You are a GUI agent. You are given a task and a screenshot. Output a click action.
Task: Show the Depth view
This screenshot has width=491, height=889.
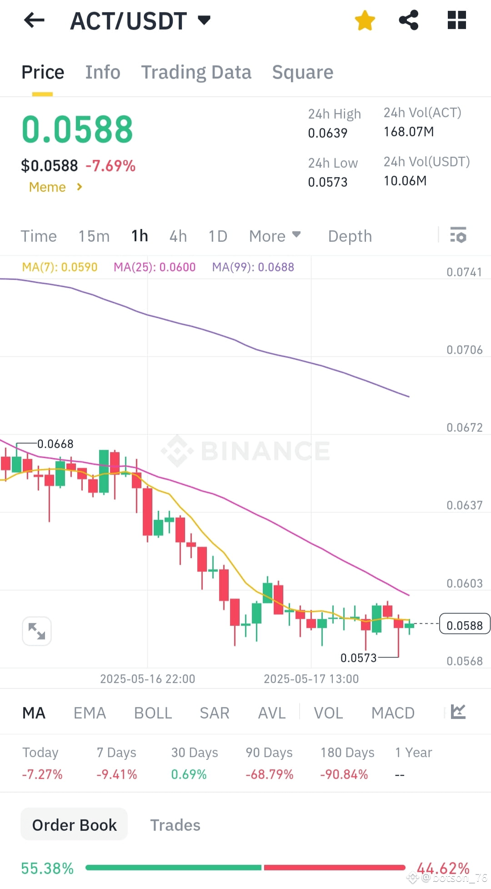point(349,236)
